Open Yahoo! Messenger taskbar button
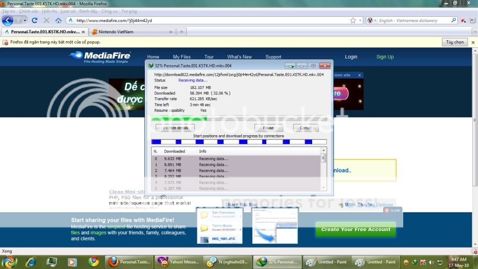 pyautogui.click(x=179, y=262)
